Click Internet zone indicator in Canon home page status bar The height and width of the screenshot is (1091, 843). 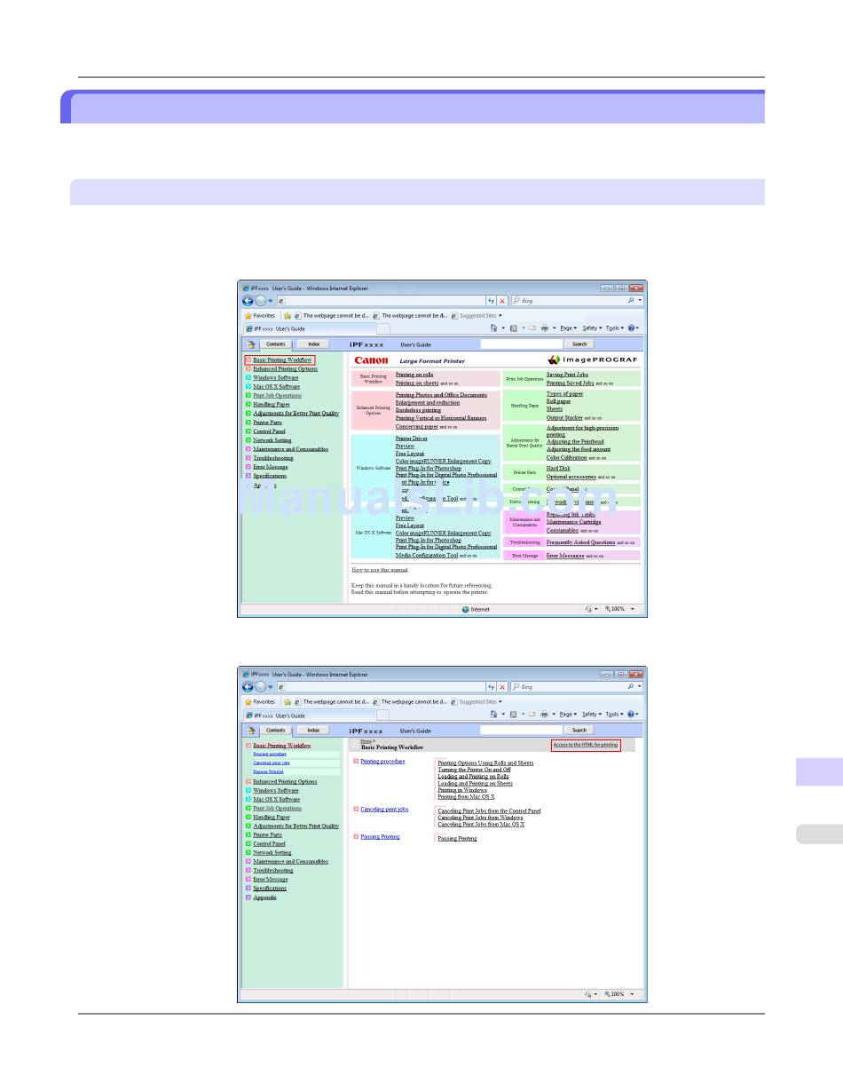click(x=476, y=610)
